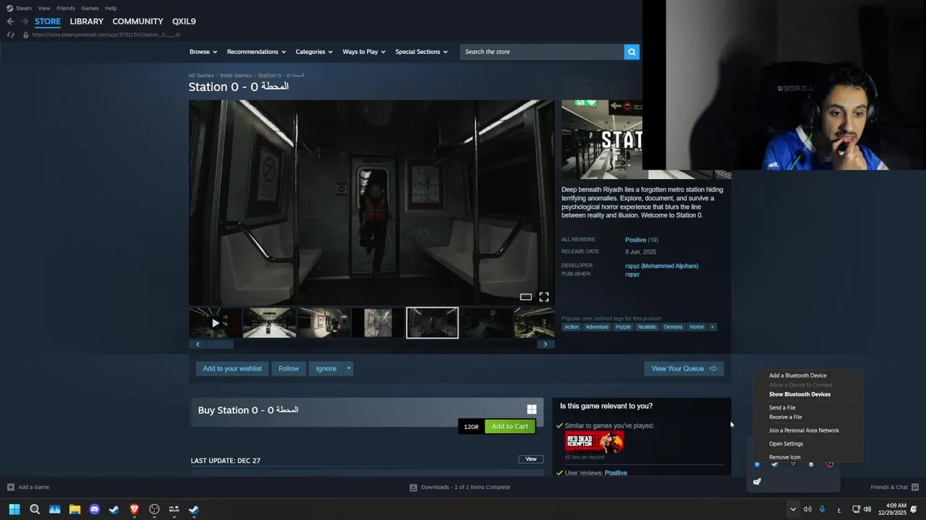
Task: Select the bright station platform thumbnail
Action: coord(269,323)
